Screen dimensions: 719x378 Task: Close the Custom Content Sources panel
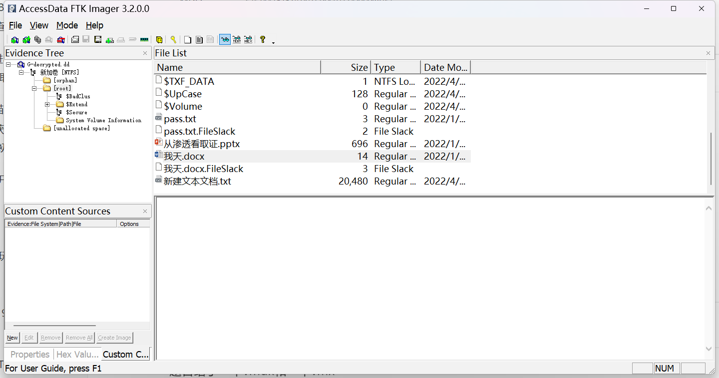(x=145, y=211)
